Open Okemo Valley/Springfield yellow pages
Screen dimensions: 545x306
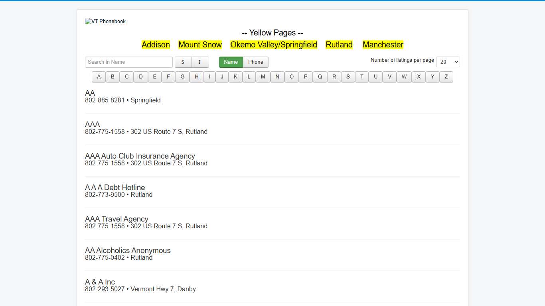[x=274, y=45]
